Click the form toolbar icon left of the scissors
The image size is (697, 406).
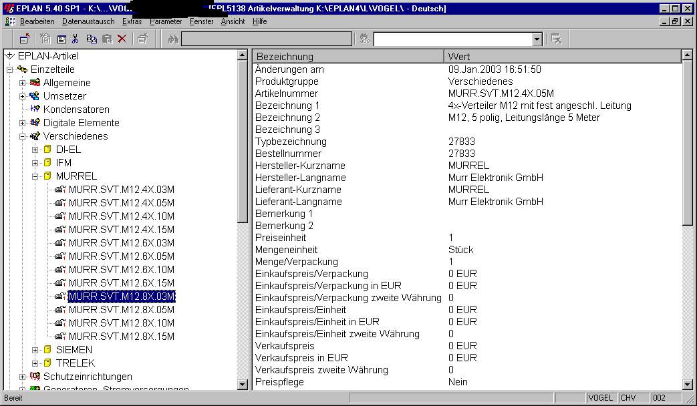(x=61, y=39)
